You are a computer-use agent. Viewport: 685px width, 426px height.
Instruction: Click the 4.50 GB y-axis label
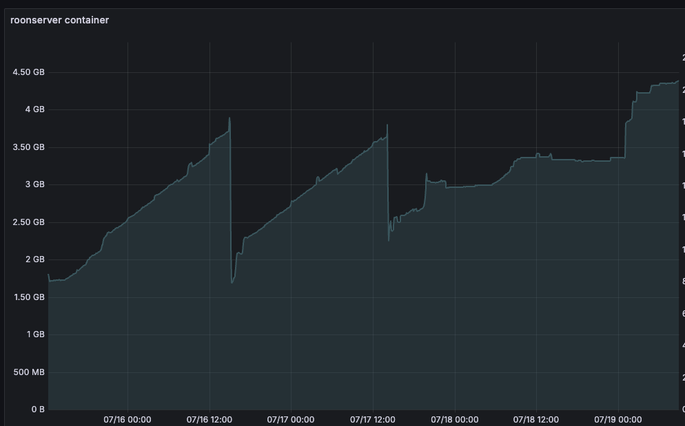coord(28,72)
